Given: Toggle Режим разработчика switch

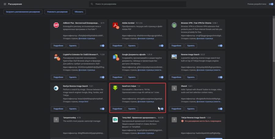Looking at the screenshot, I should coord(271,4).
